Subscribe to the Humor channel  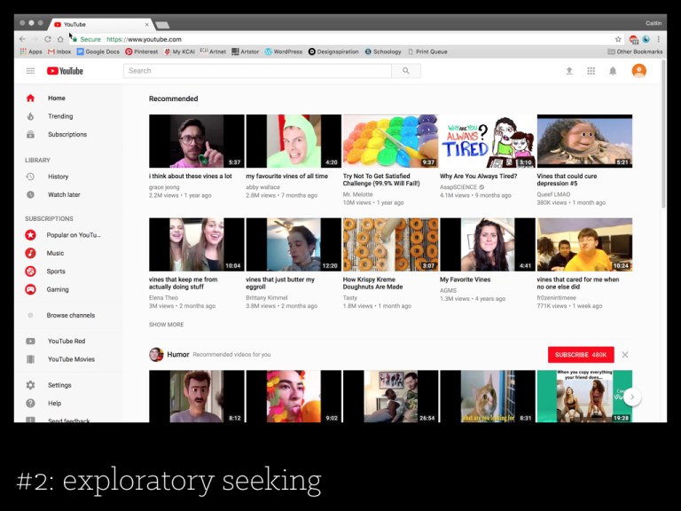click(580, 355)
